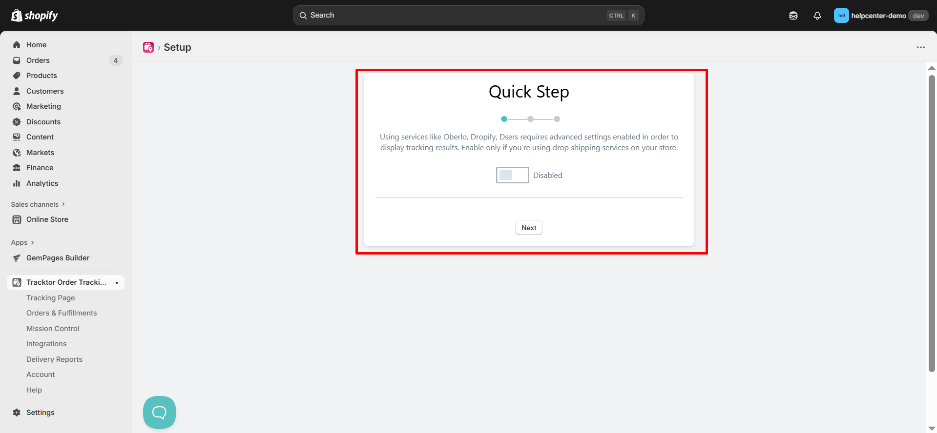Open the Tracking Page menu item

click(51, 298)
